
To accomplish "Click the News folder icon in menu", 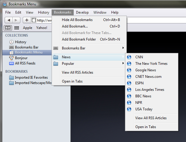I will tap(56, 57).
